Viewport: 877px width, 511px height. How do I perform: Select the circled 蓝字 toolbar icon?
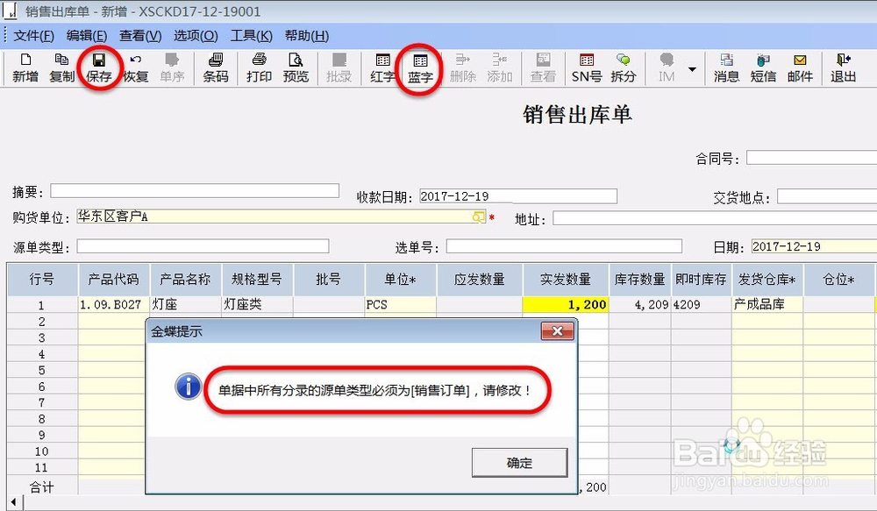pyautogui.click(x=418, y=68)
